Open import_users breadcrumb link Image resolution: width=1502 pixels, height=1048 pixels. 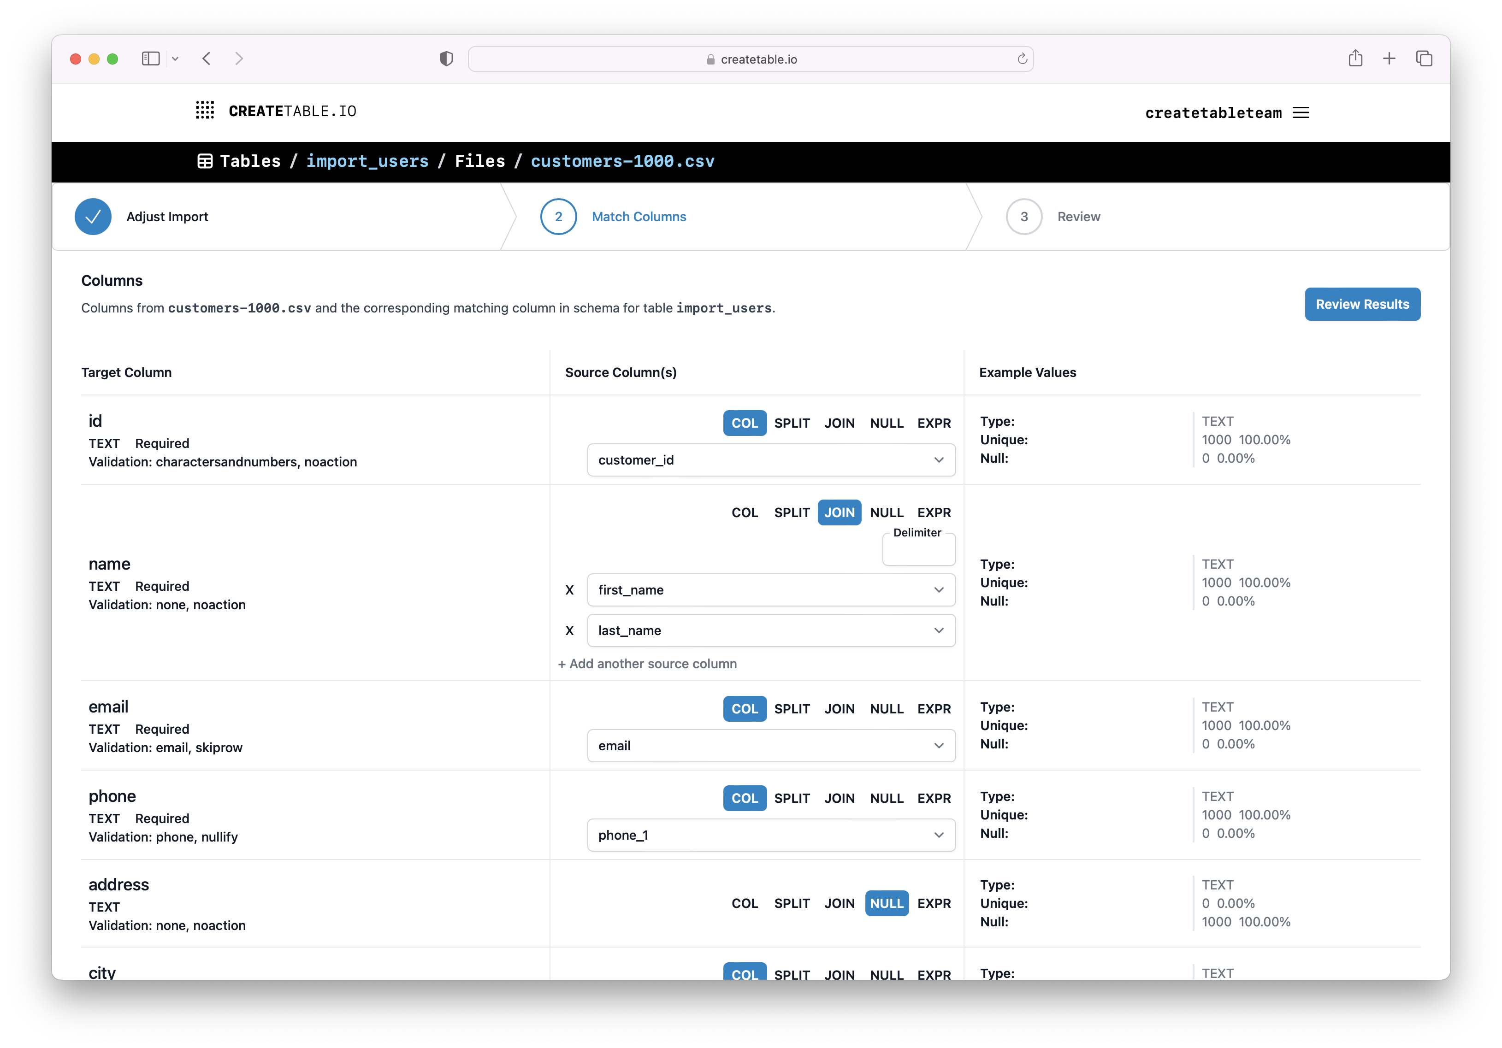point(367,161)
